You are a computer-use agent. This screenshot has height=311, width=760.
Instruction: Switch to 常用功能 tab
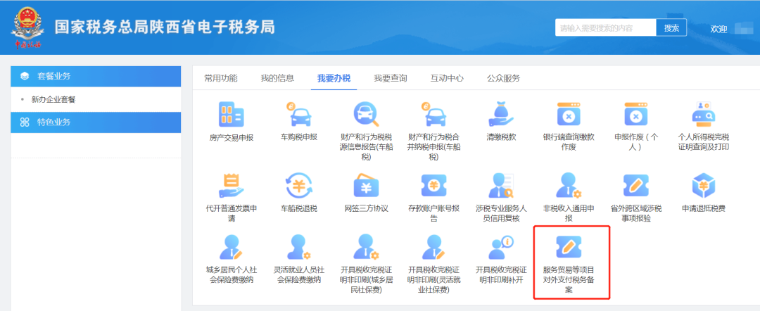coord(221,79)
